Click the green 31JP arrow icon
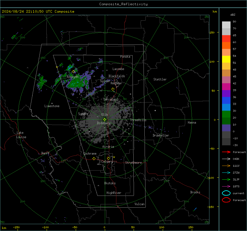The height and width of the screenshot is (231, 247). point(226,179)
